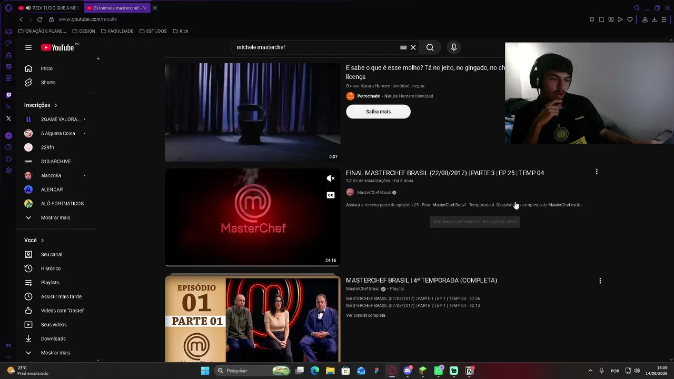Open the CRIAÇÃO E PLANE... bookmark folder
This screenshot has width=674, height=379.
pos(42,31)
